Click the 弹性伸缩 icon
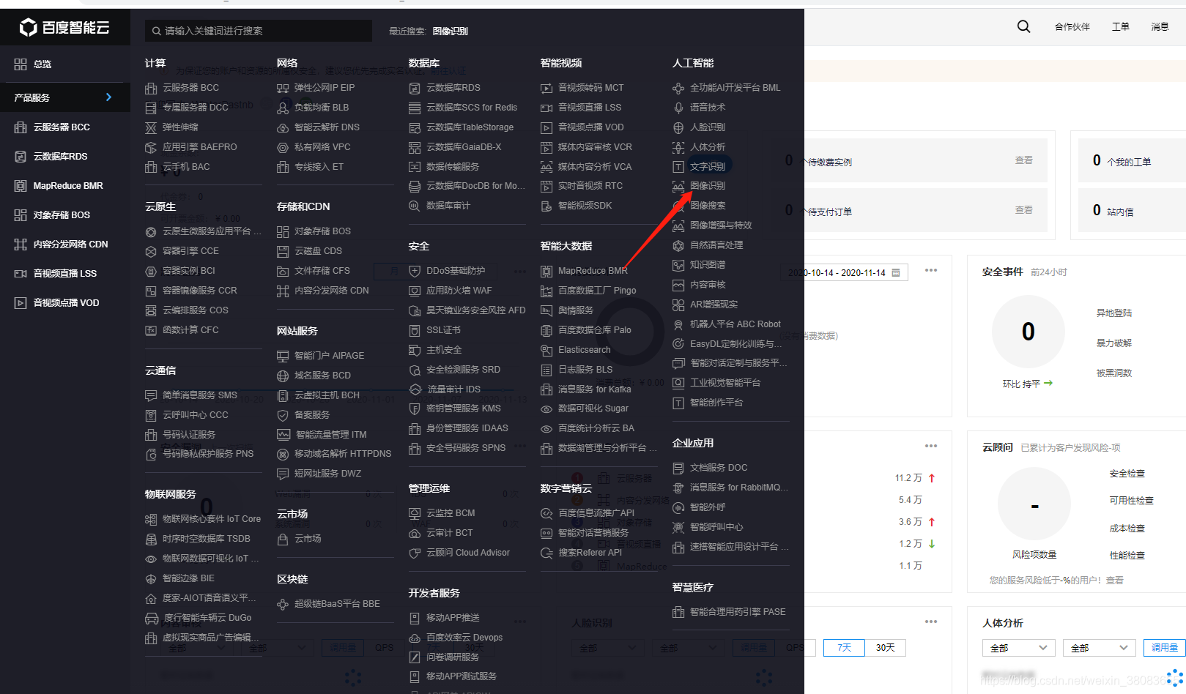 point(151,127)
